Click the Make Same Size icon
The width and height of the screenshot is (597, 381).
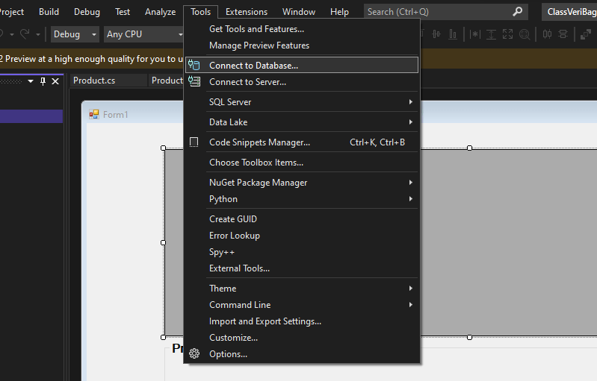tap(508, 34)
